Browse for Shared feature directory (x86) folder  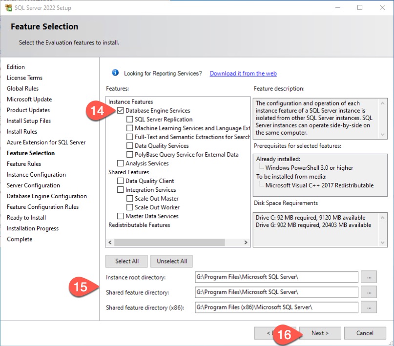click(x=369, y=307)
